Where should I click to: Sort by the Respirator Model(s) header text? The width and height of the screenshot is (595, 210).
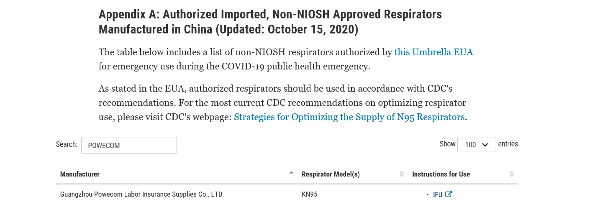[x=331, y=174]
